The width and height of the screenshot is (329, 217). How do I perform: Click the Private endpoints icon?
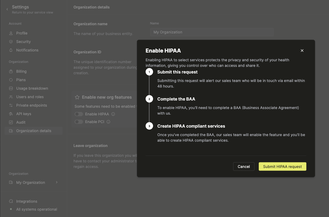(x=11, y=105)
